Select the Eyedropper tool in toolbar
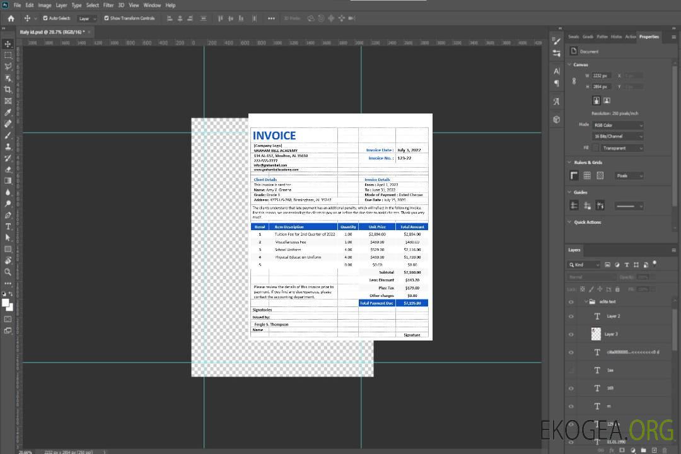The image size is (681, 454). click(8, 112)
